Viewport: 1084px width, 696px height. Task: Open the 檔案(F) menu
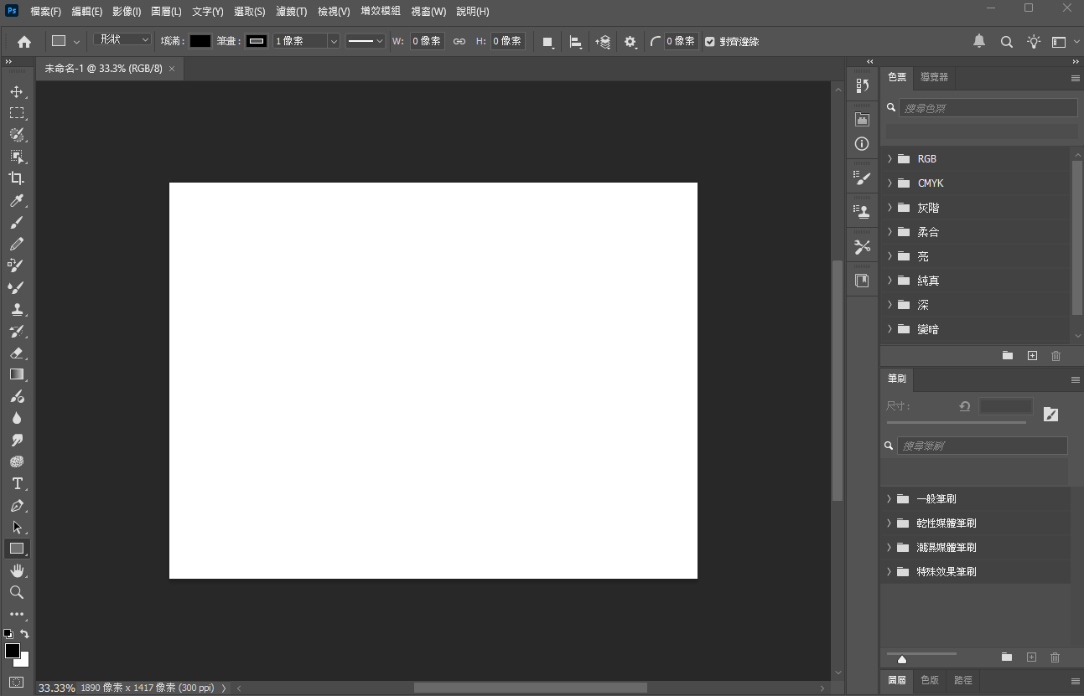[x=46, y=12]
